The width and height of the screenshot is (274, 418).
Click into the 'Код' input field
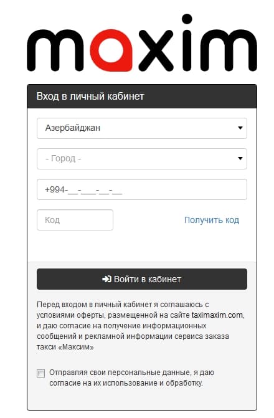75,220
